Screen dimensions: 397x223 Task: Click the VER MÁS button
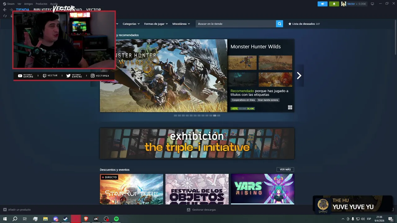[285, 169]
